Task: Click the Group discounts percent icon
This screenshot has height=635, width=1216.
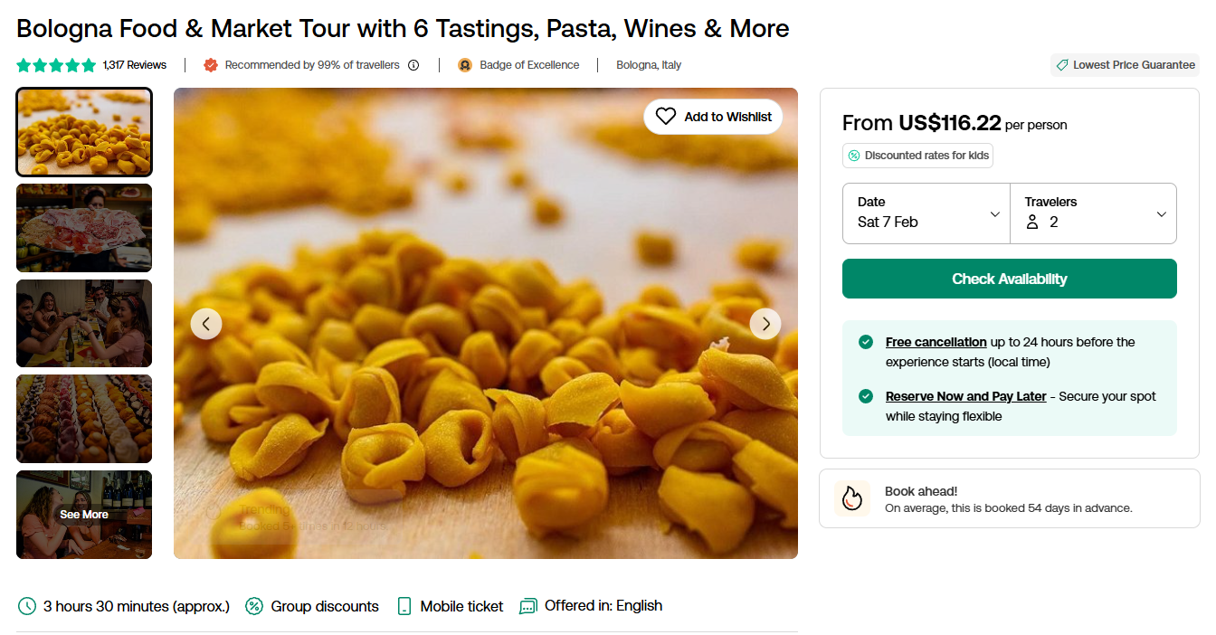Action: coord(254,606)
